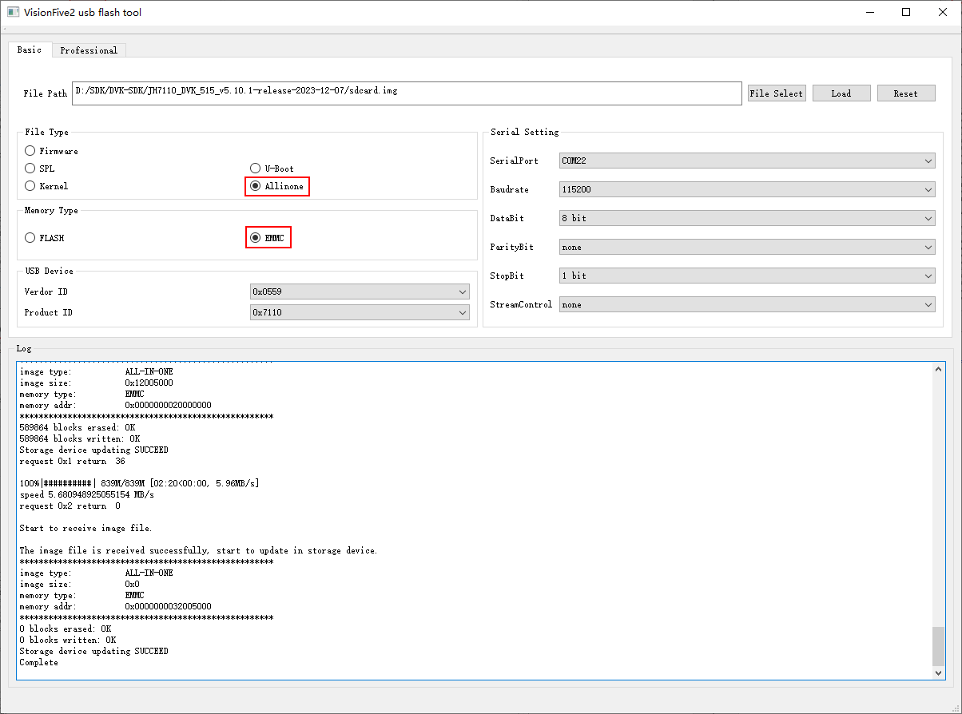The height and width of the screenshot is (714, 962).
Task: Click the "image size: 0x0" log line
Action: (80, 584)
